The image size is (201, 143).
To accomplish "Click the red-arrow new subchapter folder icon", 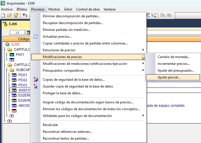I will coord(12,116).
